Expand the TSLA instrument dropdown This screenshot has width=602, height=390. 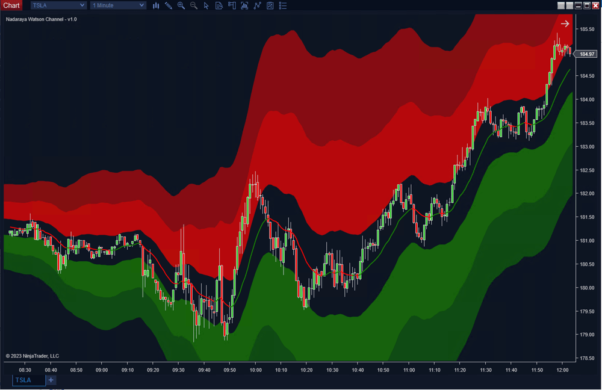click(58, 5)
